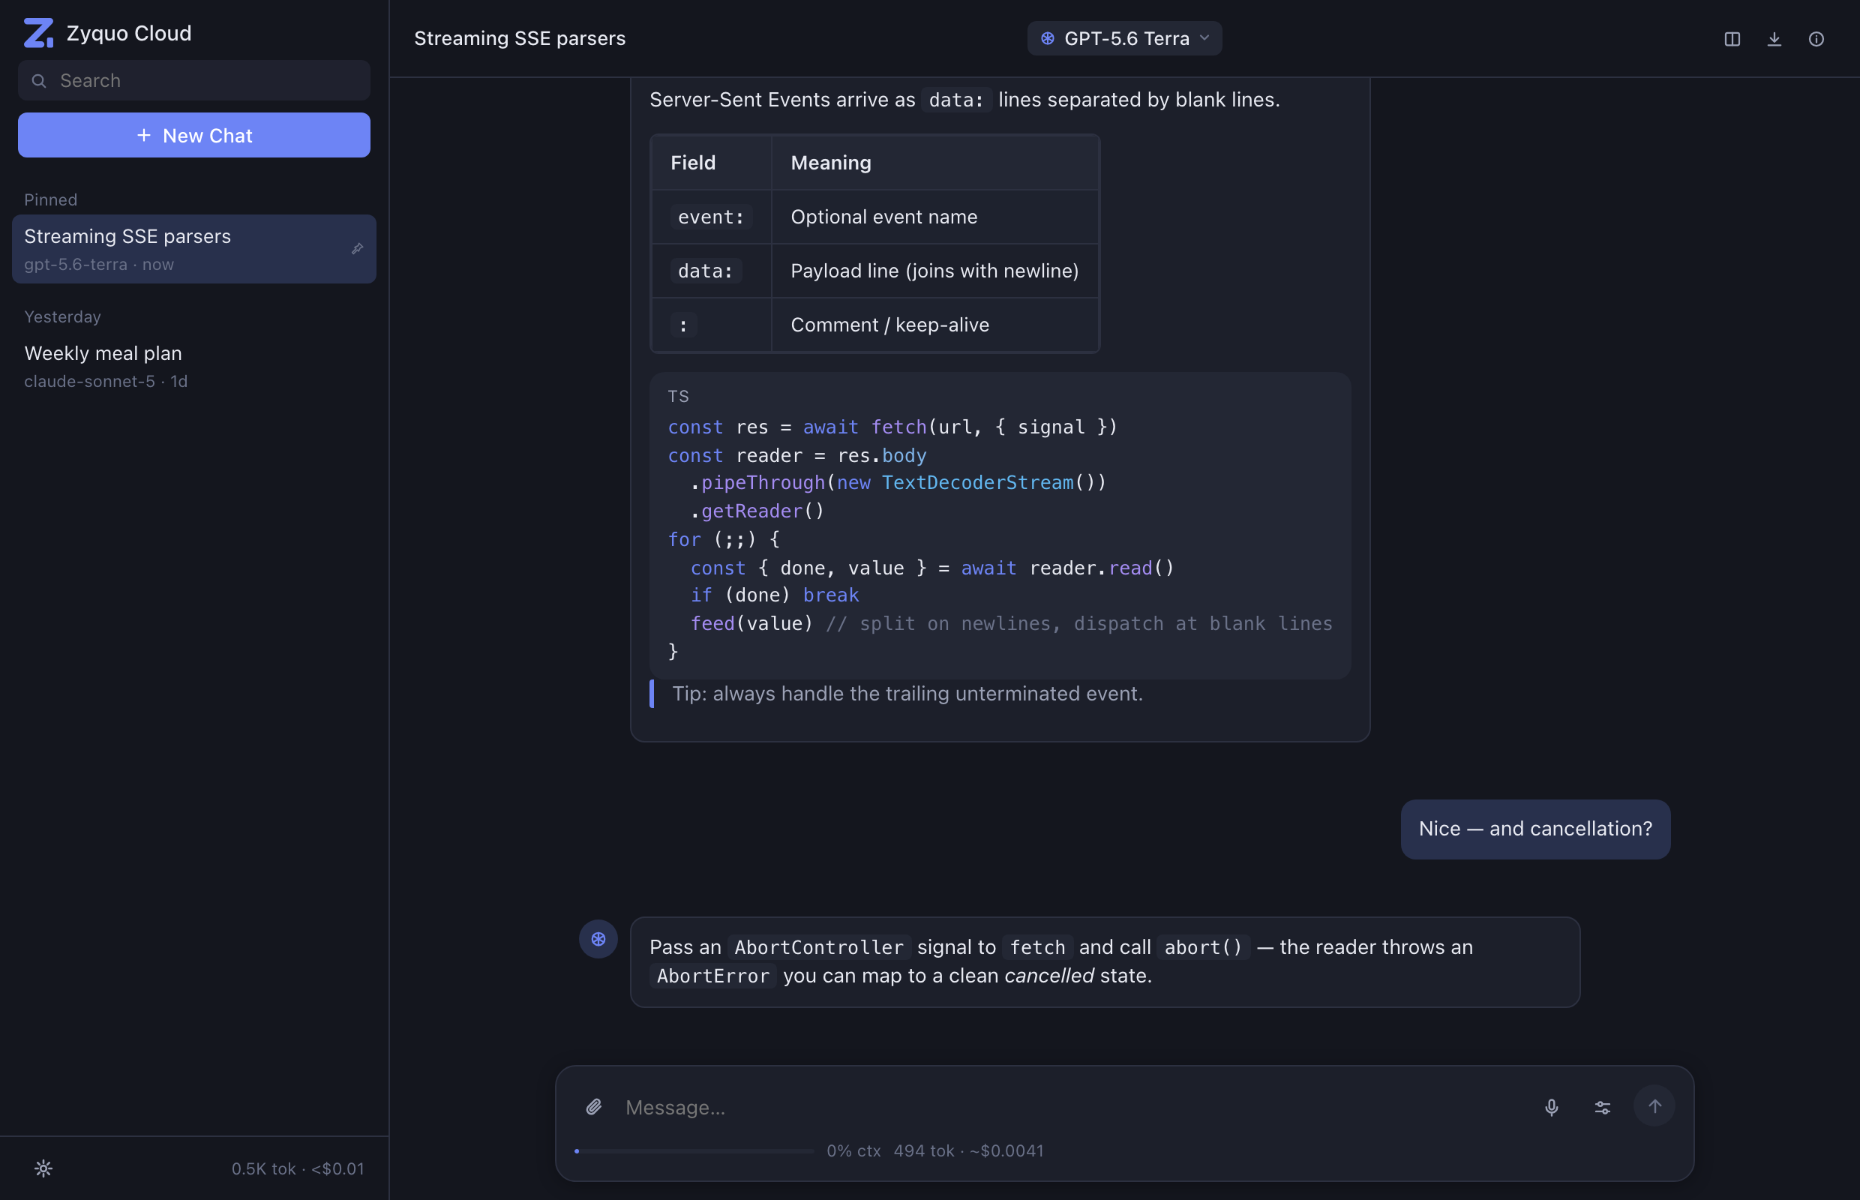The height and width of the screenshot is (1200, 1860).
Task: Click 'Payload line (joins with newline)' cell
Action: click(x=934, y=271)
